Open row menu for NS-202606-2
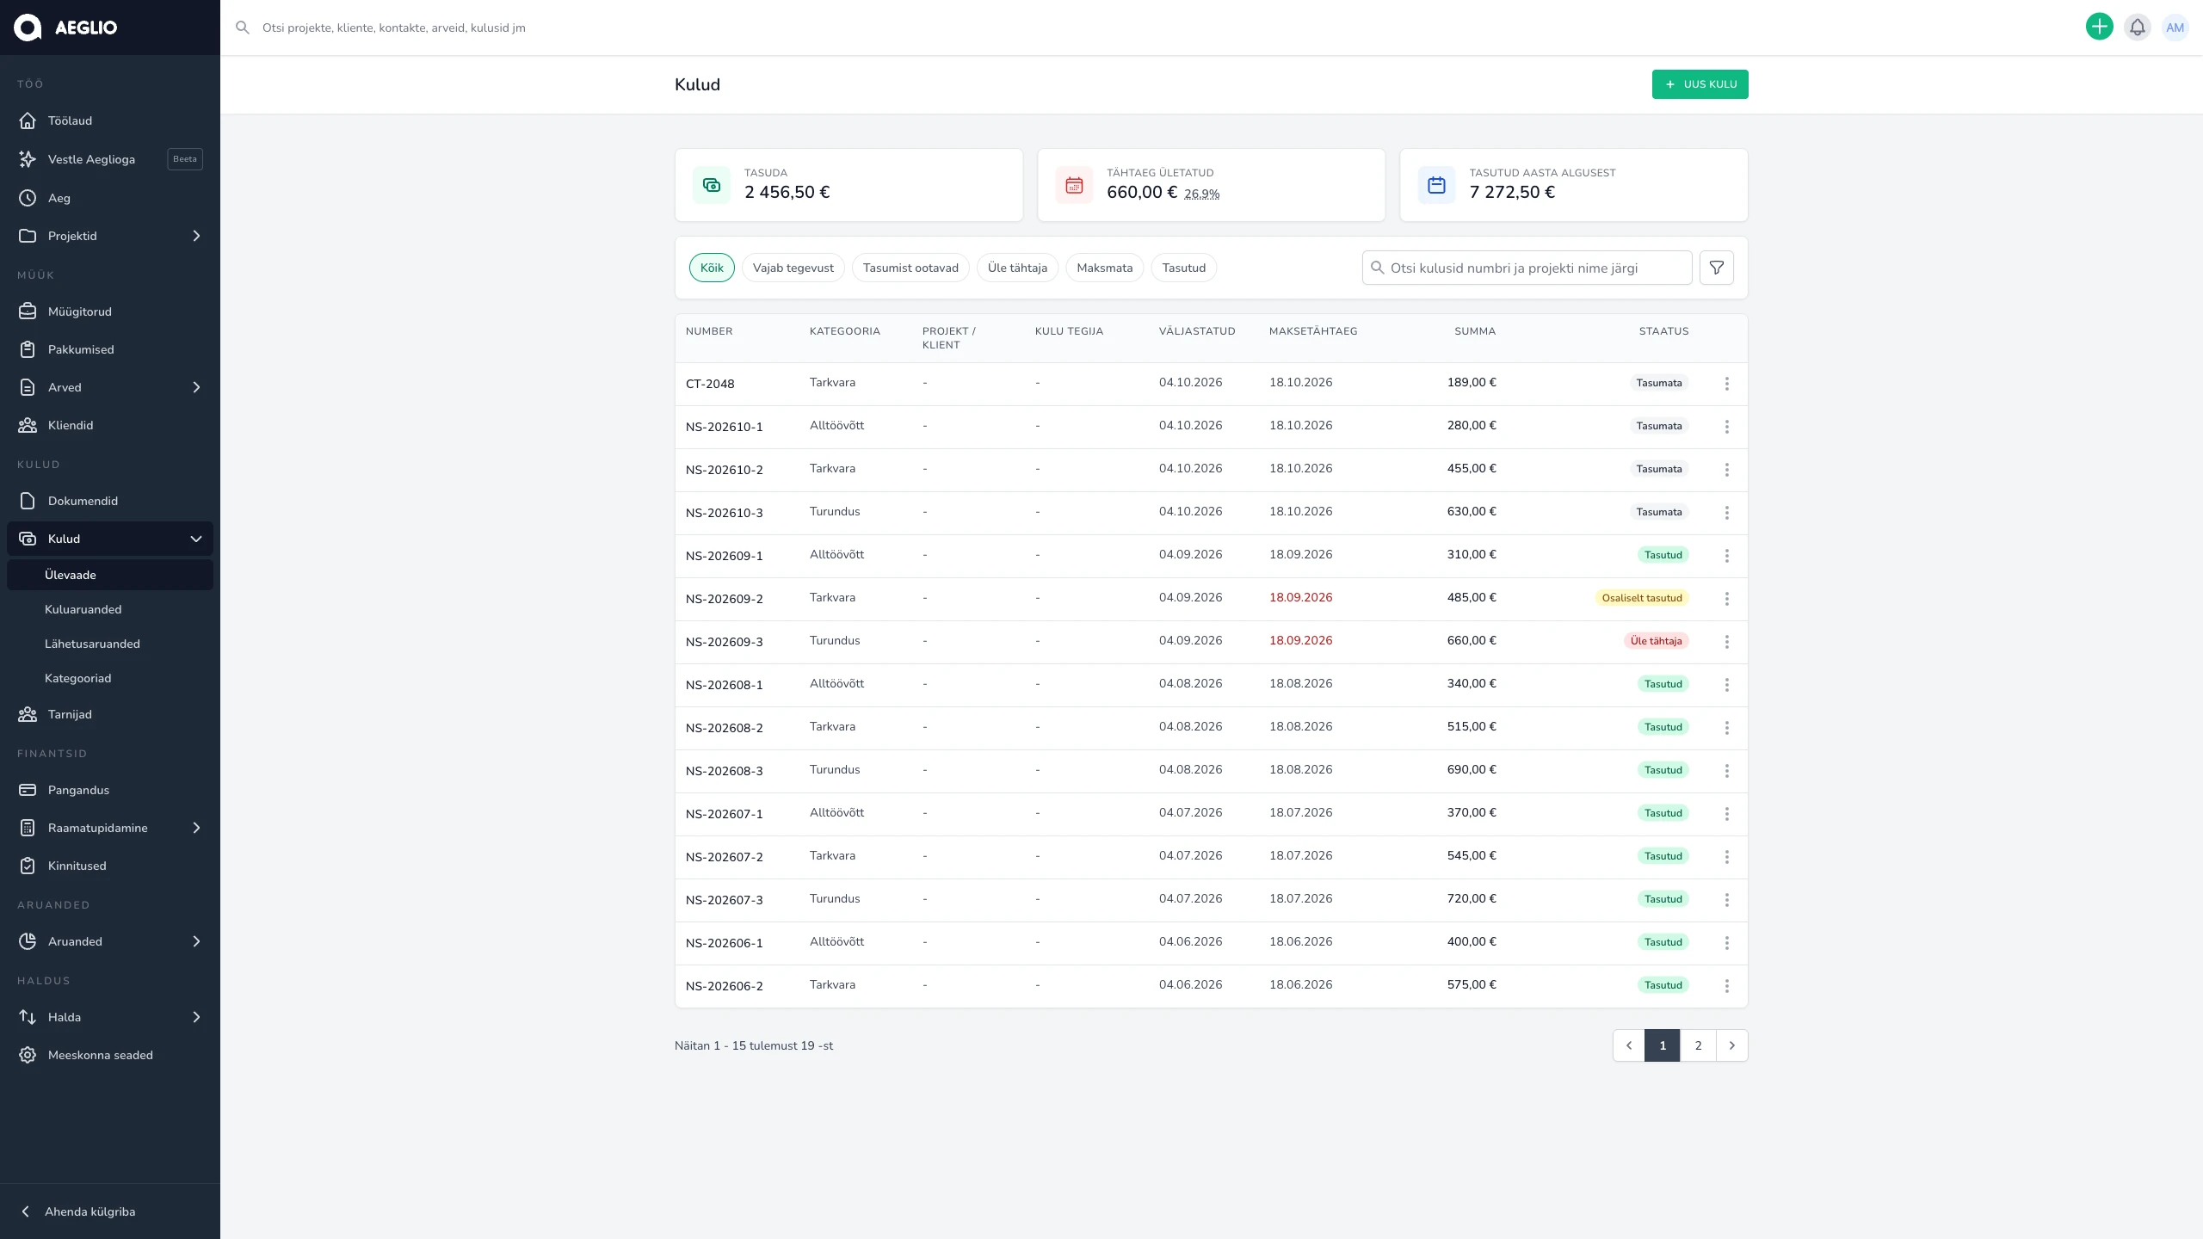Screen dimensions: 2203x1239 click(x=1726, y=986)
